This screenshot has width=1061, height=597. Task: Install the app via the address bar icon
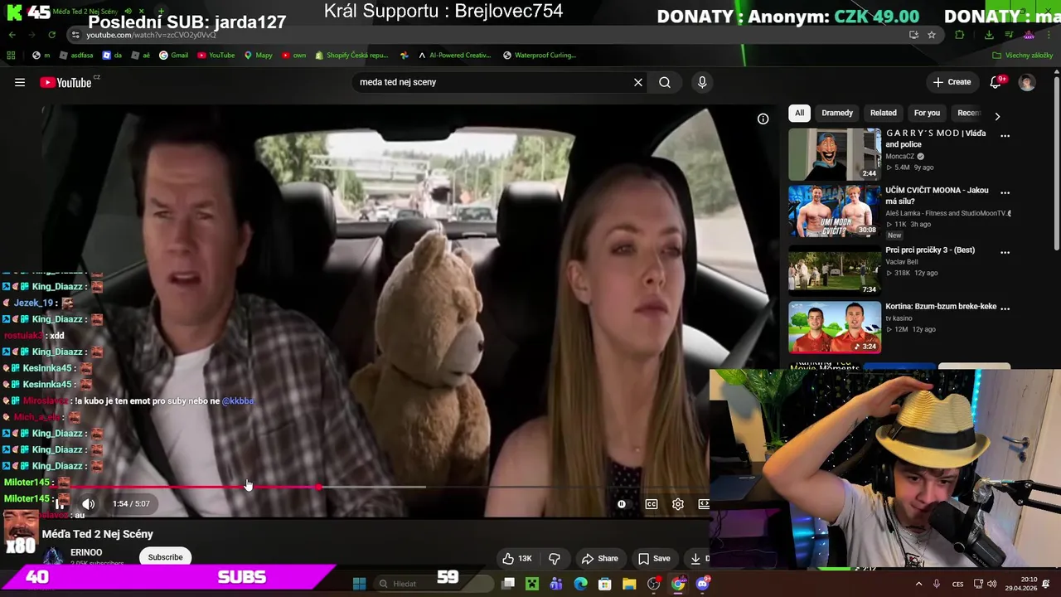click(913, 35)
